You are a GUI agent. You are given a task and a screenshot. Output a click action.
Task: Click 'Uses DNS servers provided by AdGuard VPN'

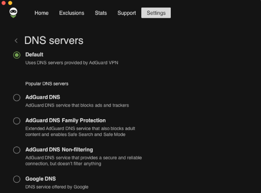72,63
